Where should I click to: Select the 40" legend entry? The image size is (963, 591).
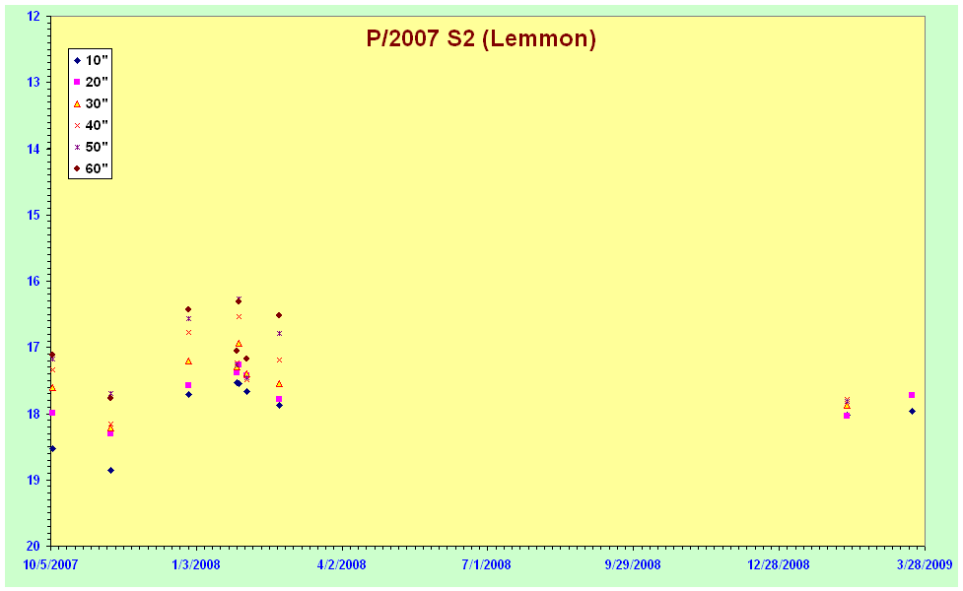tap(91, 125)
